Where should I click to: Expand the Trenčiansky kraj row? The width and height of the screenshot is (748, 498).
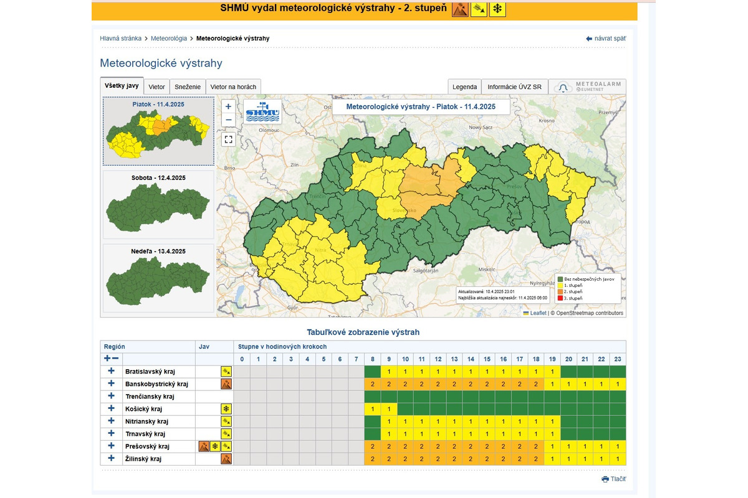pos(112,397)
